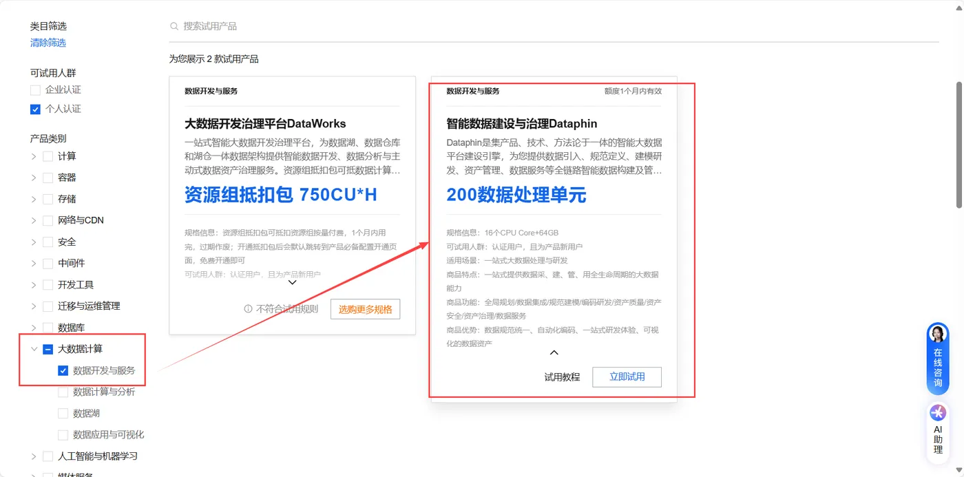This screenshot has height=477, width=964.
Task: Expand the DataWorks card details chevron
Action: tap(292, 282)
